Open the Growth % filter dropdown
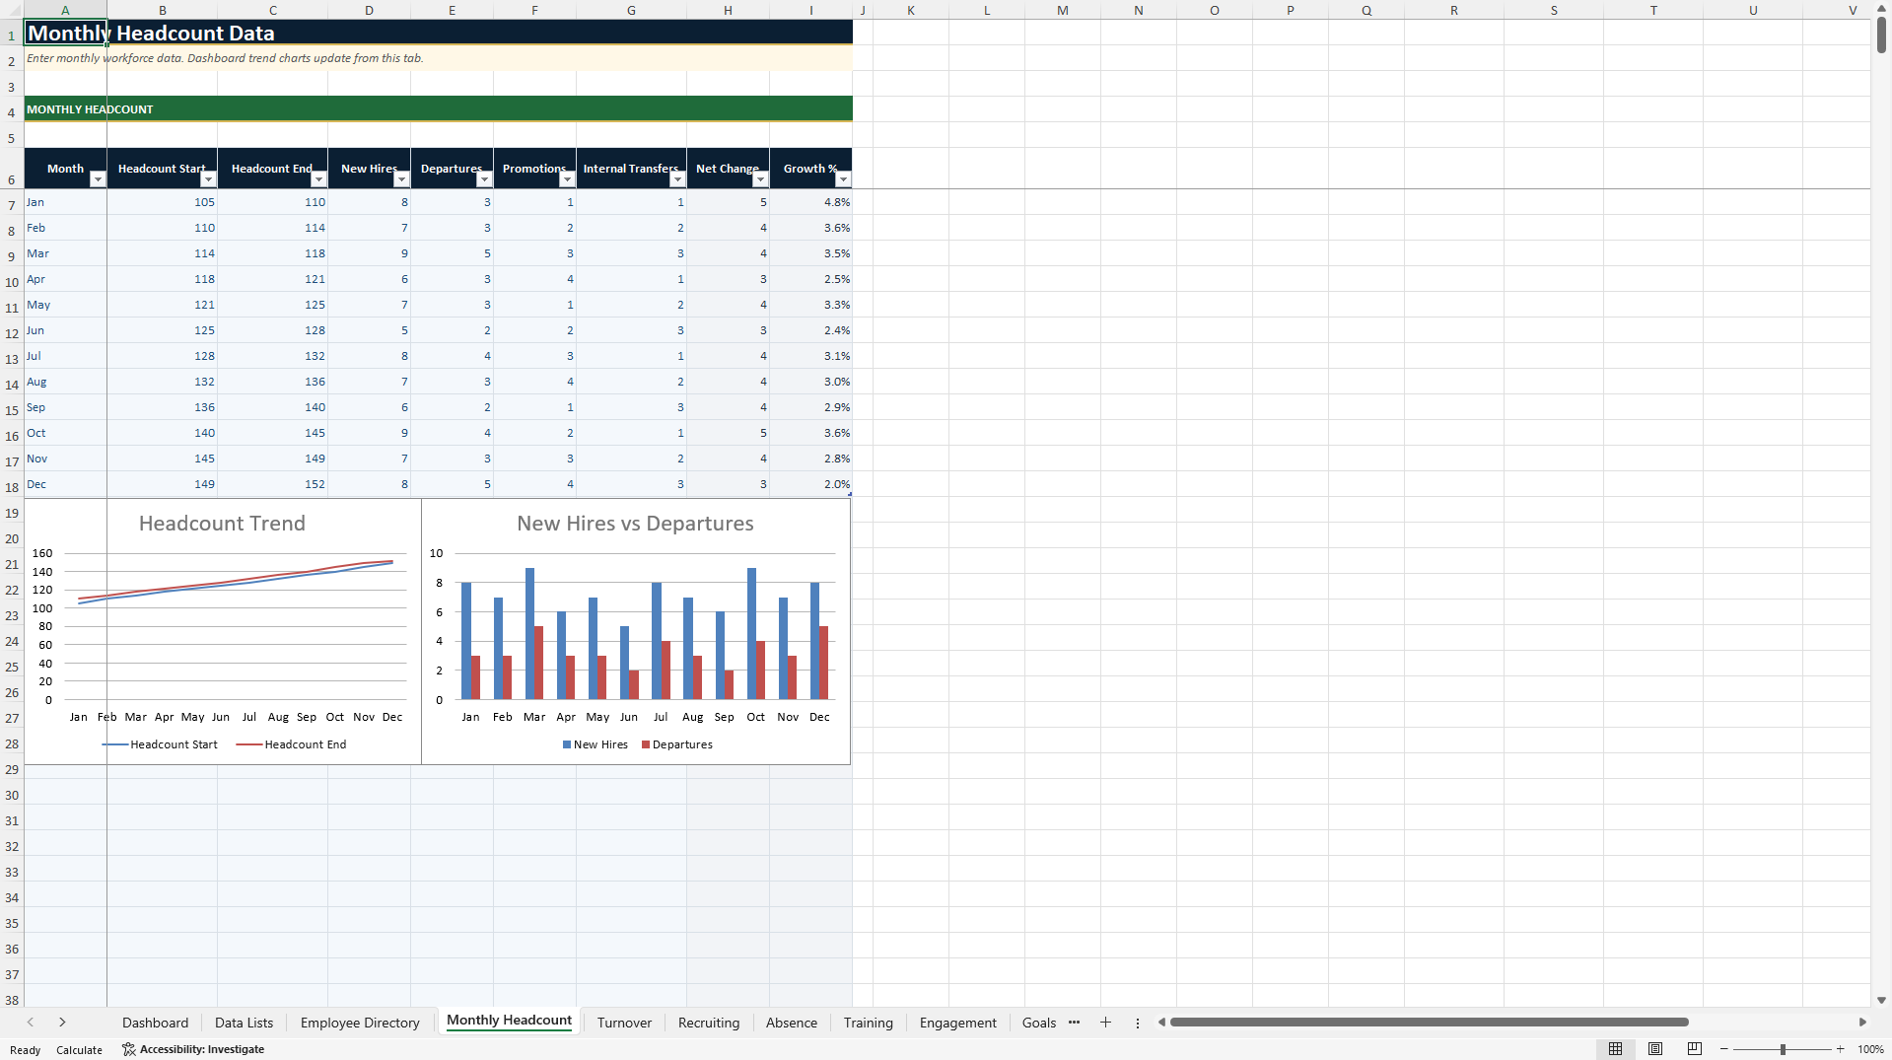 (843, 179)
